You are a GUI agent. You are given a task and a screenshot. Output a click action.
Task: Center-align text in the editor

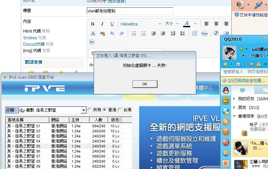[216, 24]
